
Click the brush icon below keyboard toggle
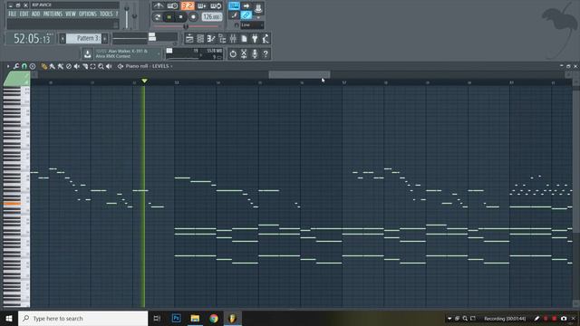click(234, 15)
